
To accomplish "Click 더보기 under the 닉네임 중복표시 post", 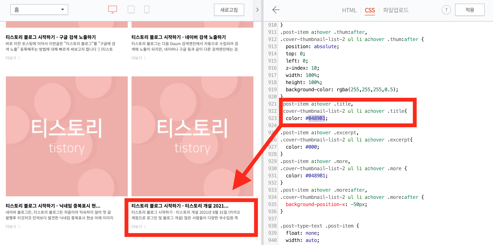I will click(13, 227).
